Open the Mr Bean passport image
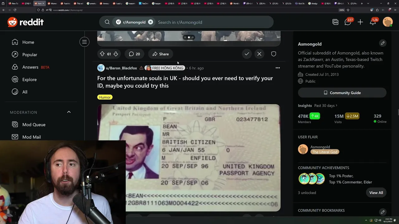This screenshot has height=224, width=399. point(189,158)
